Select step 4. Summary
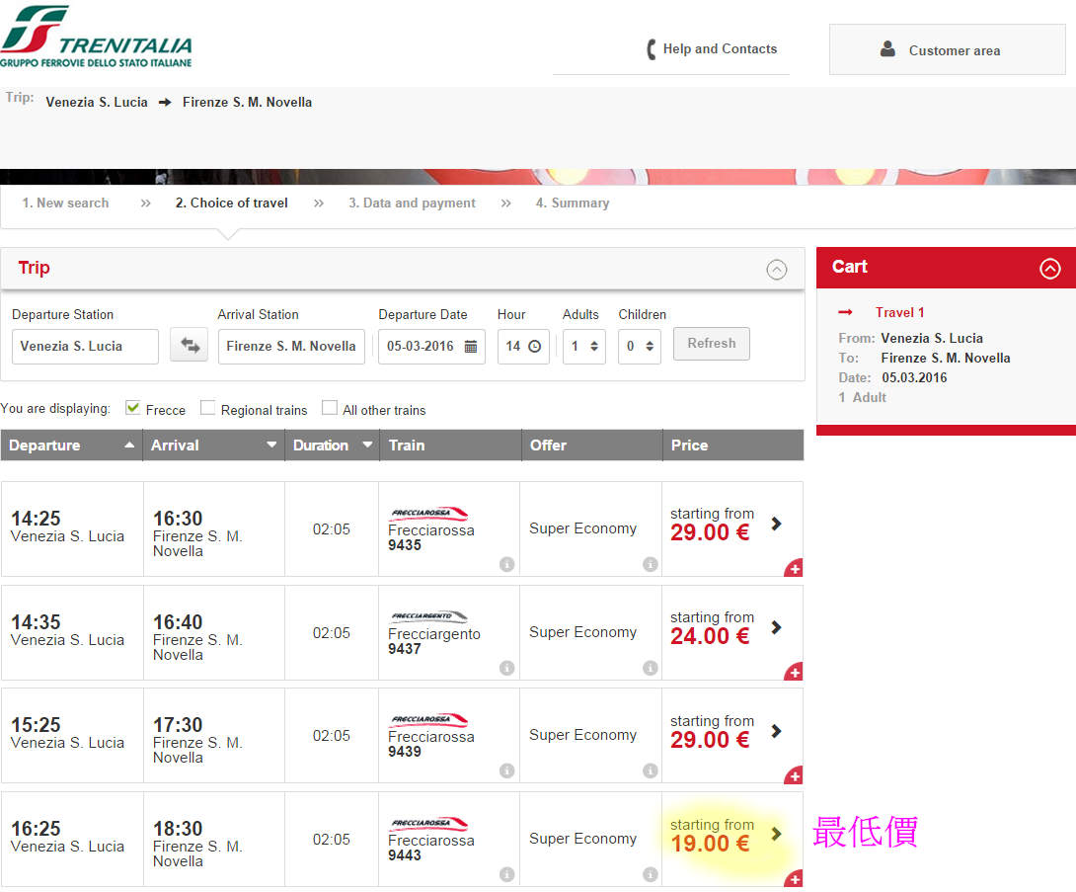 point(573,203)
